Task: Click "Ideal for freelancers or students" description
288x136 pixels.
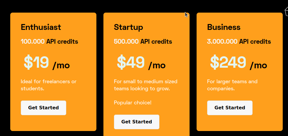Action: click(x=49, y=85)
